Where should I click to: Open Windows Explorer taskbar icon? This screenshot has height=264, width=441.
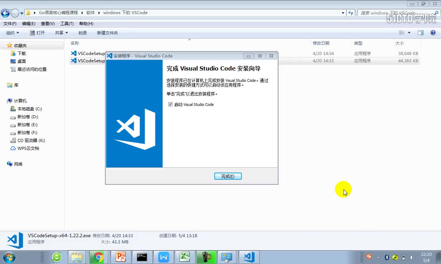77,257
